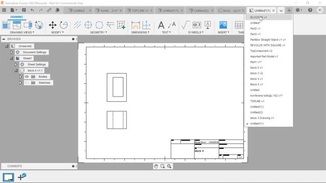The width and height of the screenshot is (326, 183).
Task: Click the Table icon
Action: (x=239, y=25)
